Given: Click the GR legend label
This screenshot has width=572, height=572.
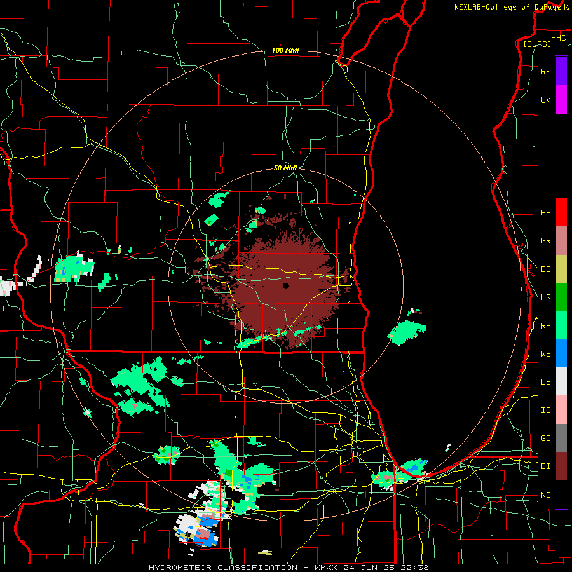Looking at the screenshot, I should [545, 241].
